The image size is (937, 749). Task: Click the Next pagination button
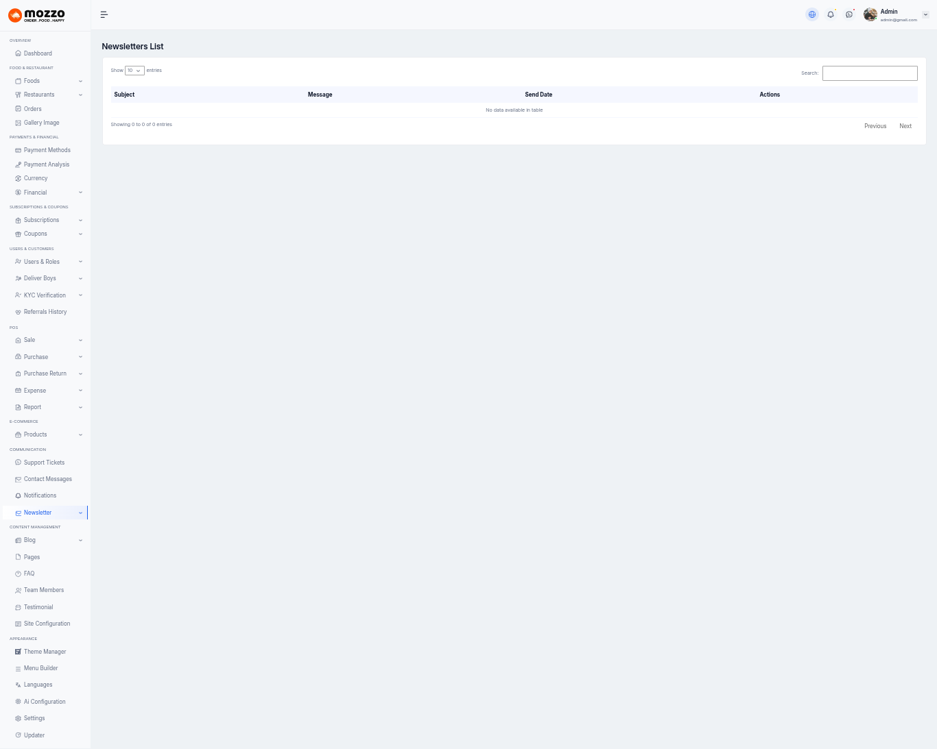pos(905,126)
